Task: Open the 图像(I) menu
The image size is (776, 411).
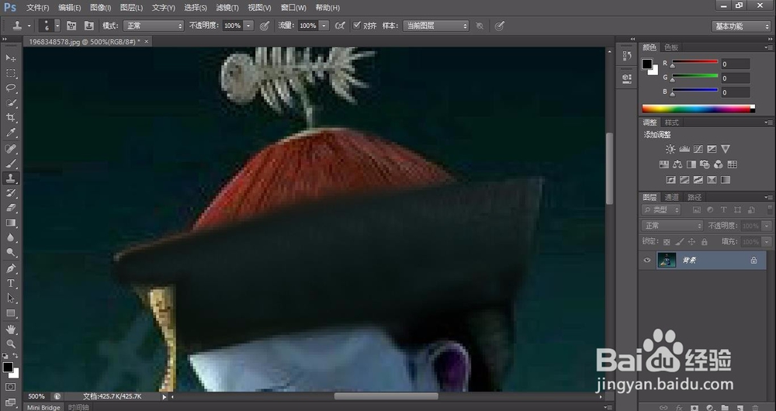Action: (x=100, y=8)
